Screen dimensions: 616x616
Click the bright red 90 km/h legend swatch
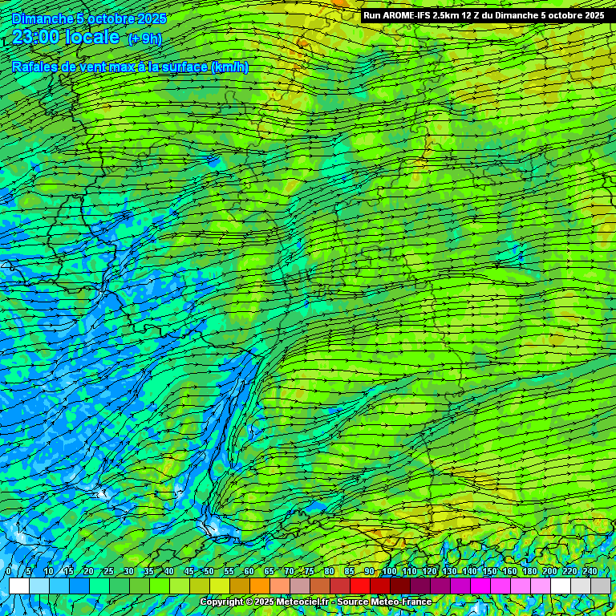(379, 586)
